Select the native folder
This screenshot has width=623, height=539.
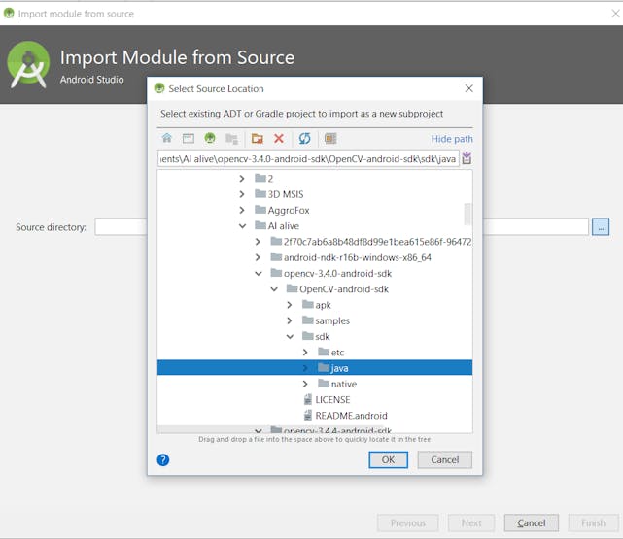click(344, 384)
